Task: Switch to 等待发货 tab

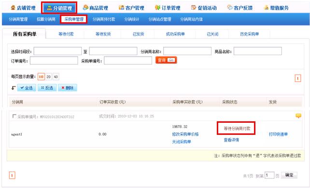Action: [x=103, y=34]
